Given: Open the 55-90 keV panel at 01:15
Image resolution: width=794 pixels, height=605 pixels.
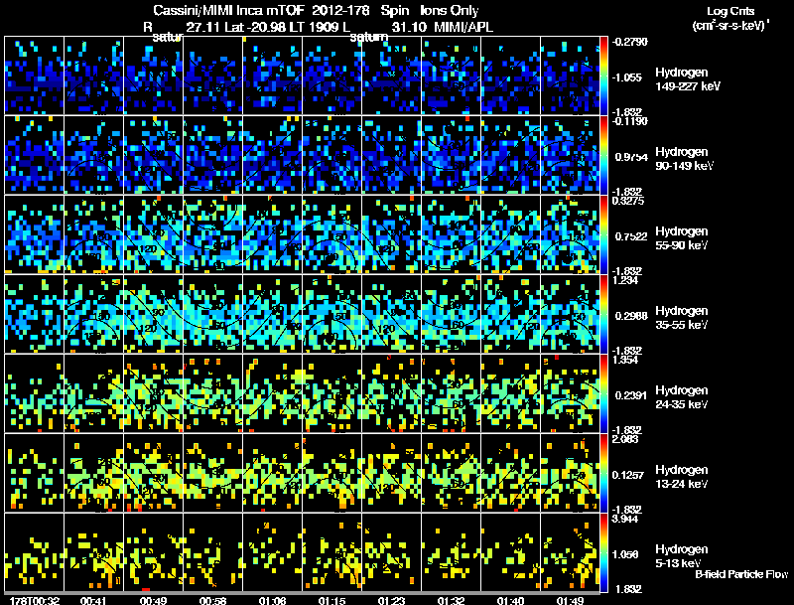Looking at the screenshot, I should (x=331, y=234).
